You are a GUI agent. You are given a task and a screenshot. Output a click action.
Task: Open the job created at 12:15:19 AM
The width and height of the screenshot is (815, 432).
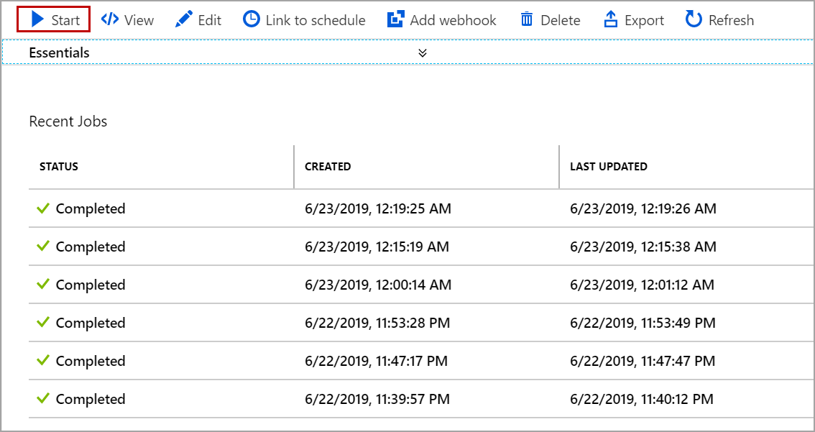point(377,247)
